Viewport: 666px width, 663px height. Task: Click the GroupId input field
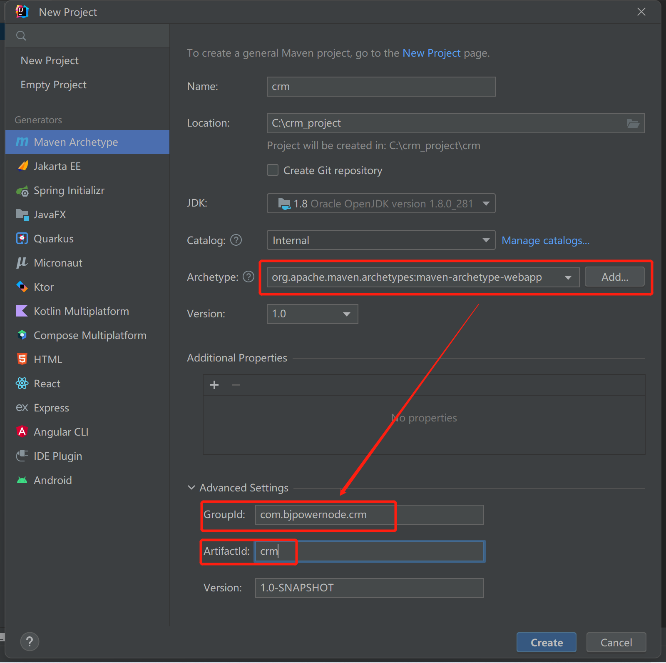pyautogui.click(x=369, y=515)
